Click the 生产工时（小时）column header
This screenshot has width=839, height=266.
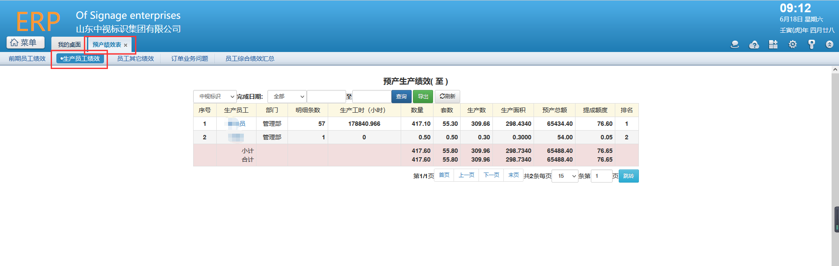coord(364,110)
